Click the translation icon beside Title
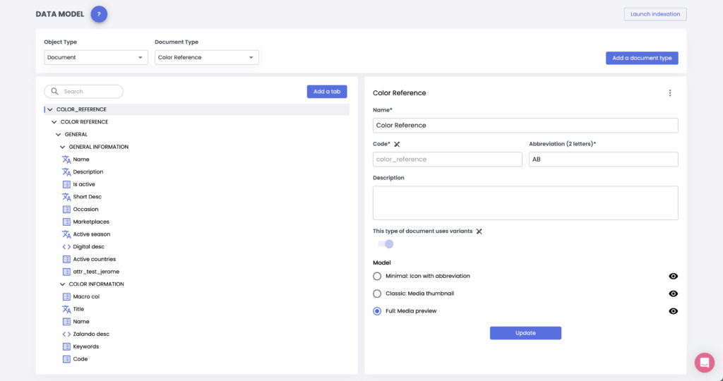Viewport: 723px width, 381px height. click(66, 309)
